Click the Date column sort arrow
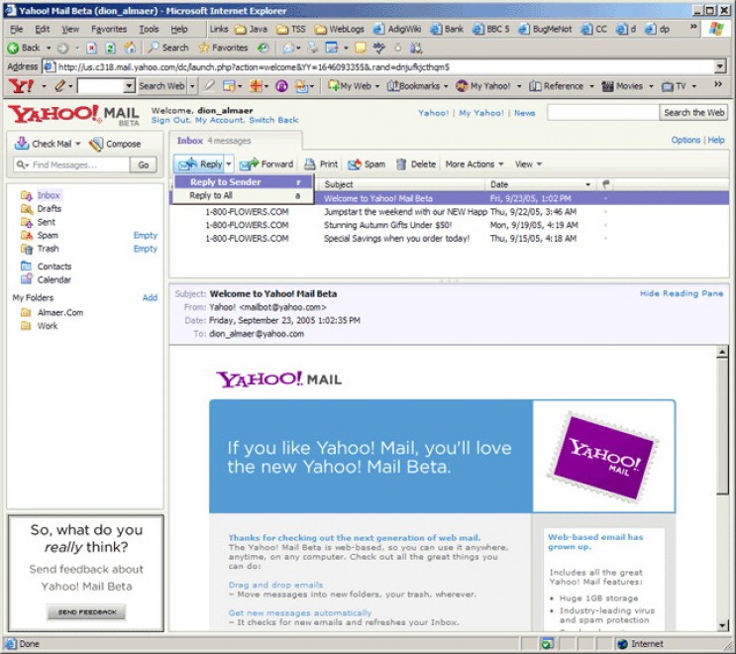The image size is (736, 654). click(587, 184)
